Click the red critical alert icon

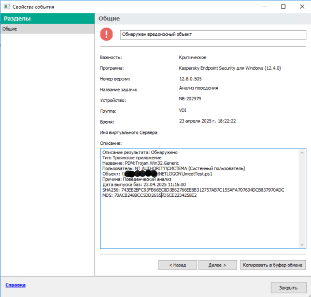click(106, 34)
